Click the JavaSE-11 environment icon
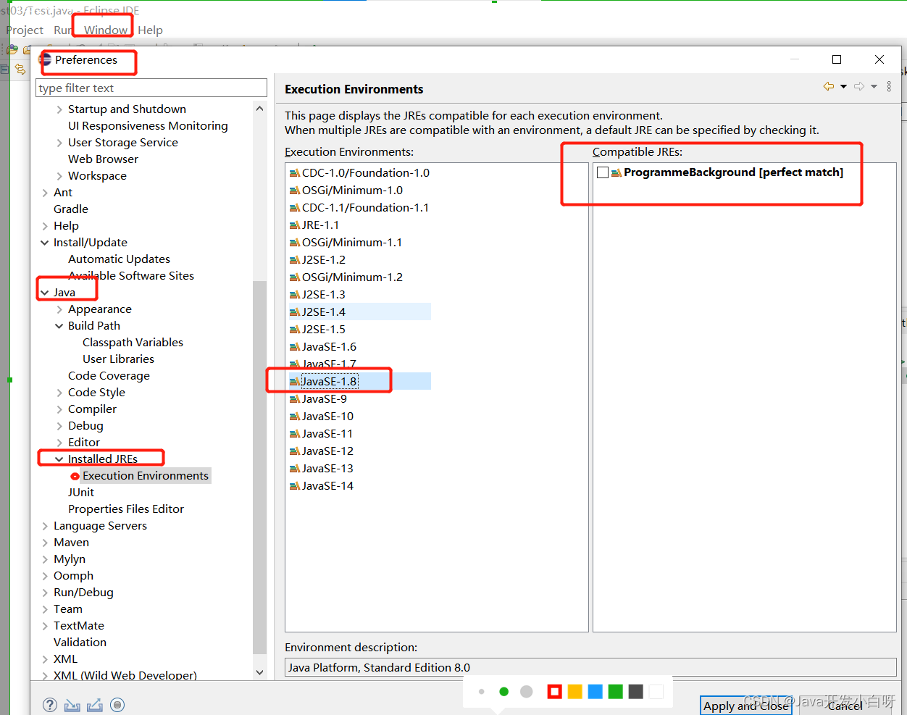This screenshot has height=715, width=907. (295, 434)
